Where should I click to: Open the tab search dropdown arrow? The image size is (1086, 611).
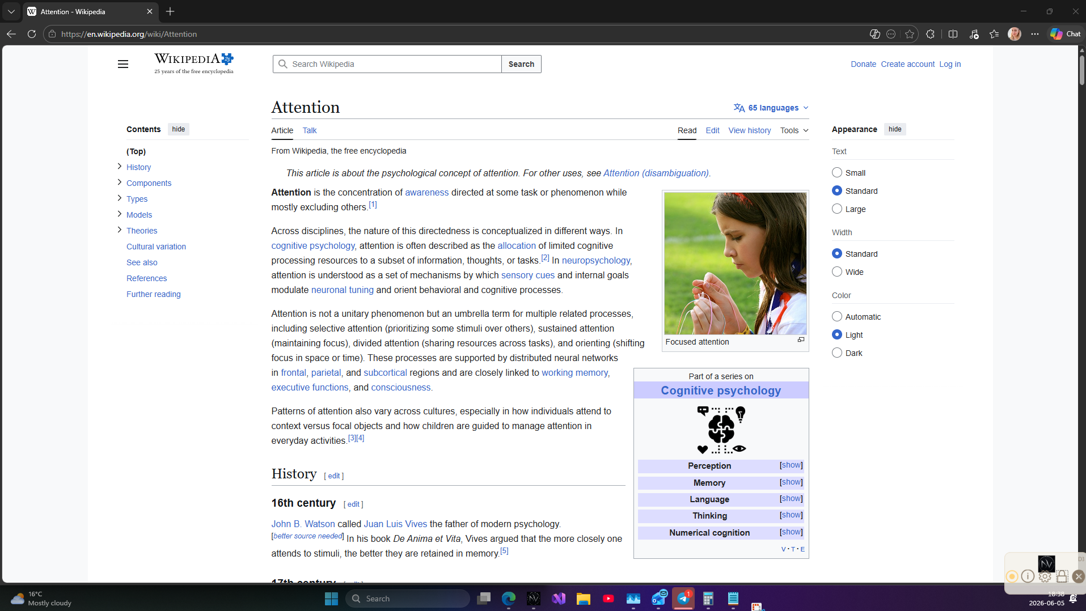tap(11, 11)
